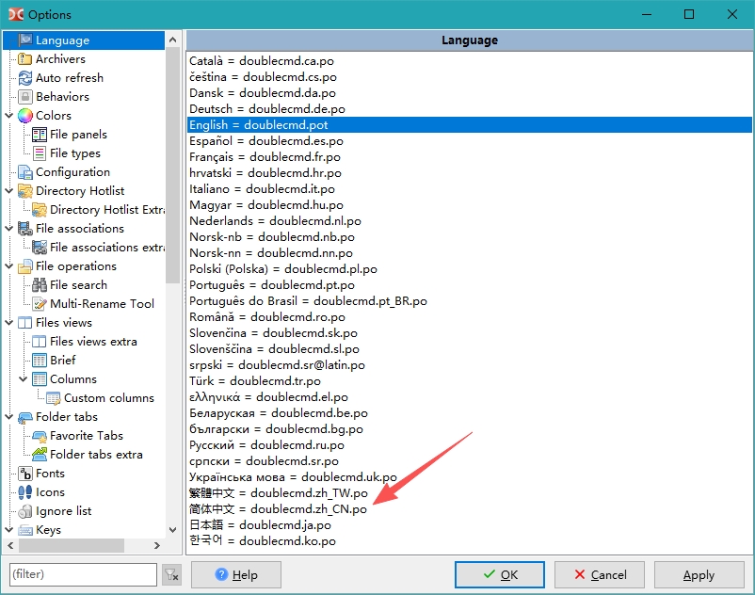Image resolution: width=755 pixels, height=595 pixels.
Task: Click the Custom columns icon
Action: (x=54, y=398)
